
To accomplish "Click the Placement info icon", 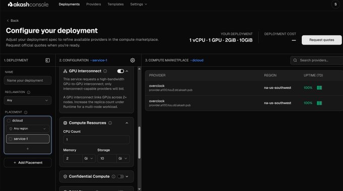I will pos(26,112).
